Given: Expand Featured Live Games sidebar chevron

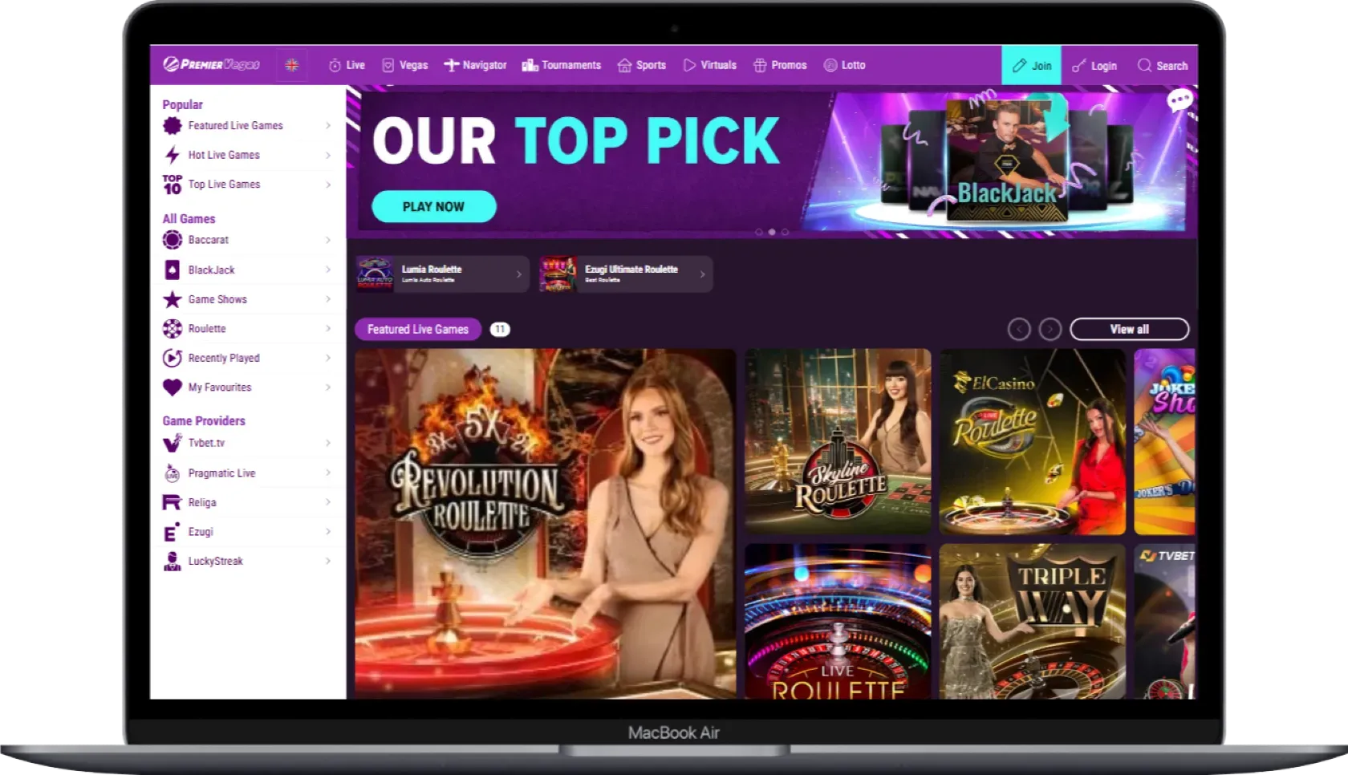Looking at the screenshot, I should 328,125.
